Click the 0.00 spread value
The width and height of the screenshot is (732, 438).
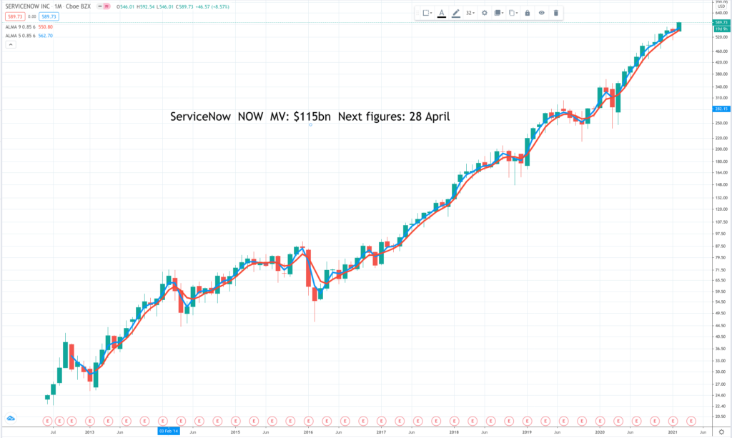pos(31,17)
